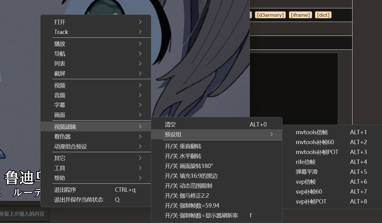
Task: Click the chevron arrow beside 着色器
Action: [x=140, y=136]
